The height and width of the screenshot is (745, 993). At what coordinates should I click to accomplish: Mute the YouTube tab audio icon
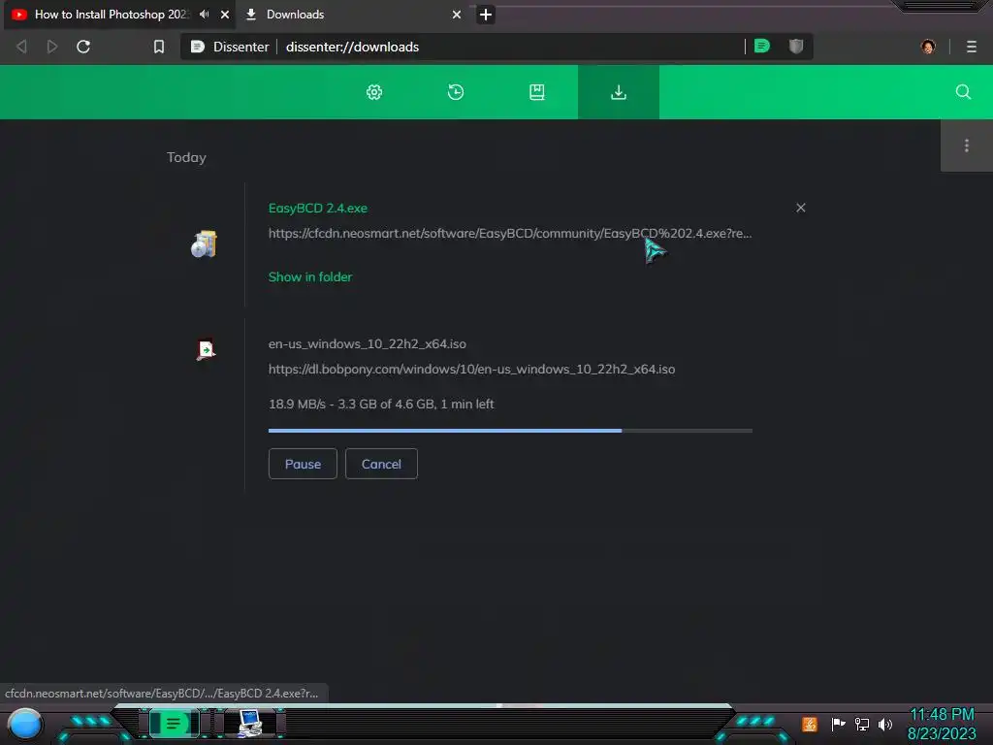204,14
